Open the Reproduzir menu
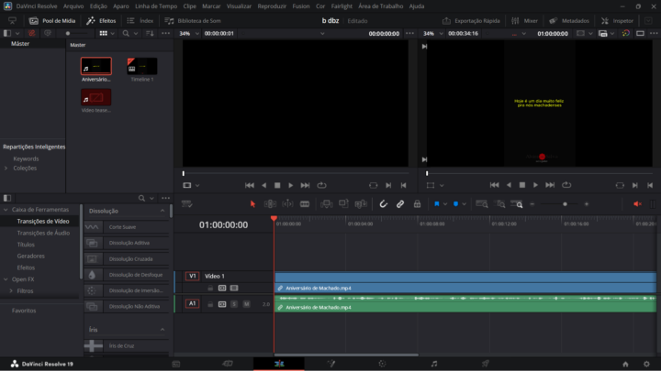This screenshot has width=661, height=371. tap(271, 5)
